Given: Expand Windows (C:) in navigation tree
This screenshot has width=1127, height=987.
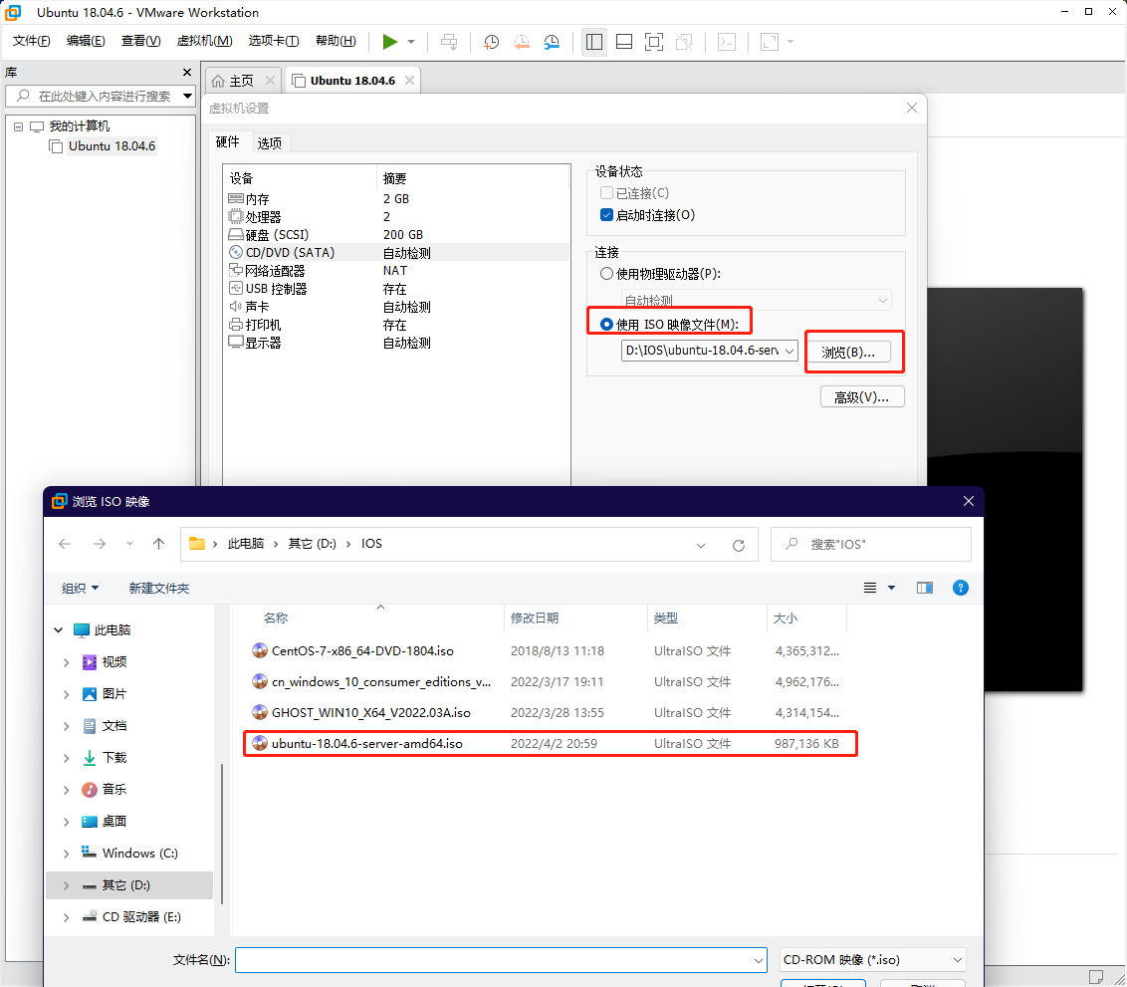Looking at the screenshot, I should coord(66,854).
